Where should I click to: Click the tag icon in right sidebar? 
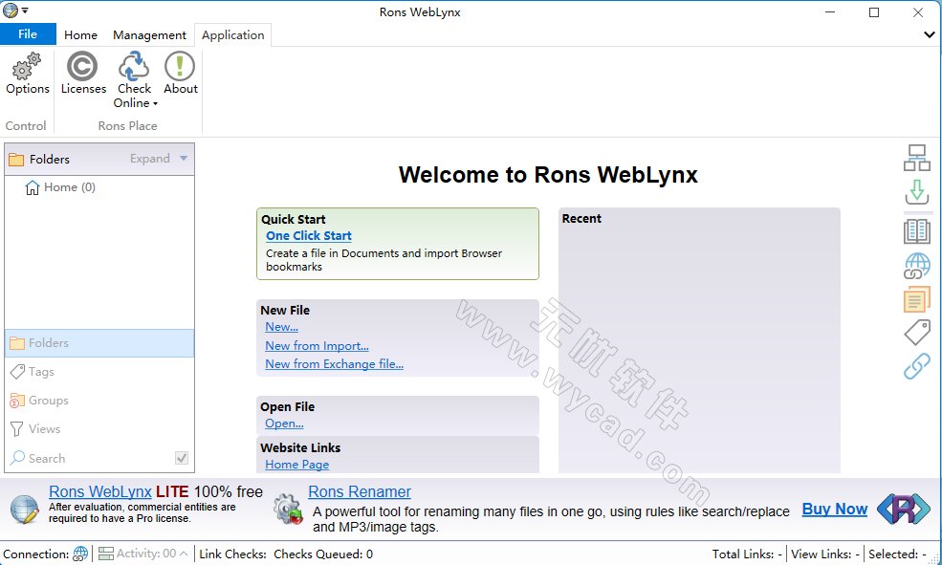[916, 333]
